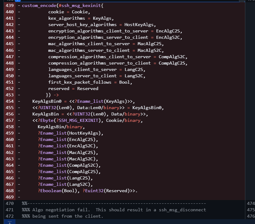Select line number 439 in the diff
255x224 pixels.
click(x=10, y=5)
